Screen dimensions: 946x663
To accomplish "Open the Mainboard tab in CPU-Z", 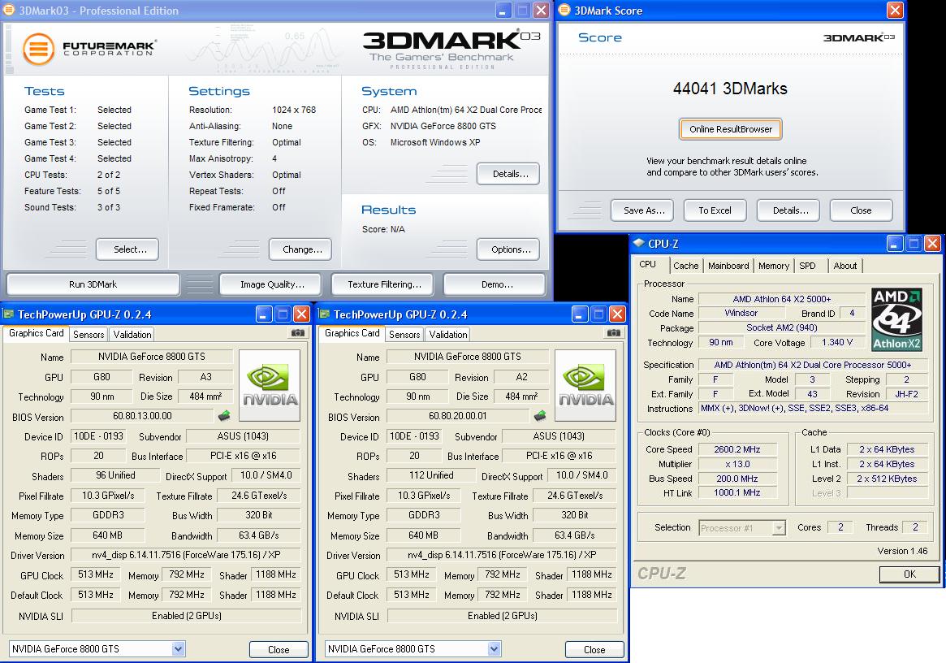I will (728, 266).
